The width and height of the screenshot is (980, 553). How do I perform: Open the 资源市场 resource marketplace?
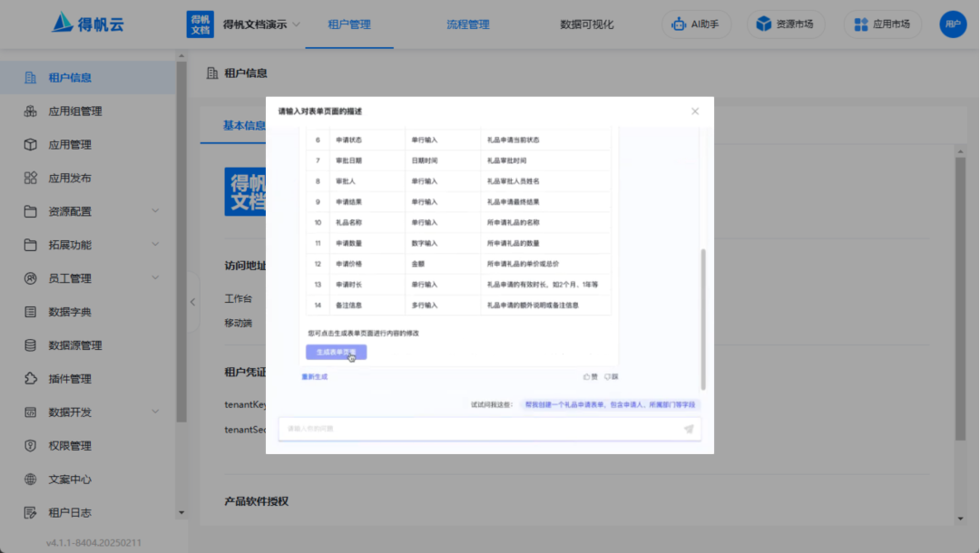[x=786, y=24]
